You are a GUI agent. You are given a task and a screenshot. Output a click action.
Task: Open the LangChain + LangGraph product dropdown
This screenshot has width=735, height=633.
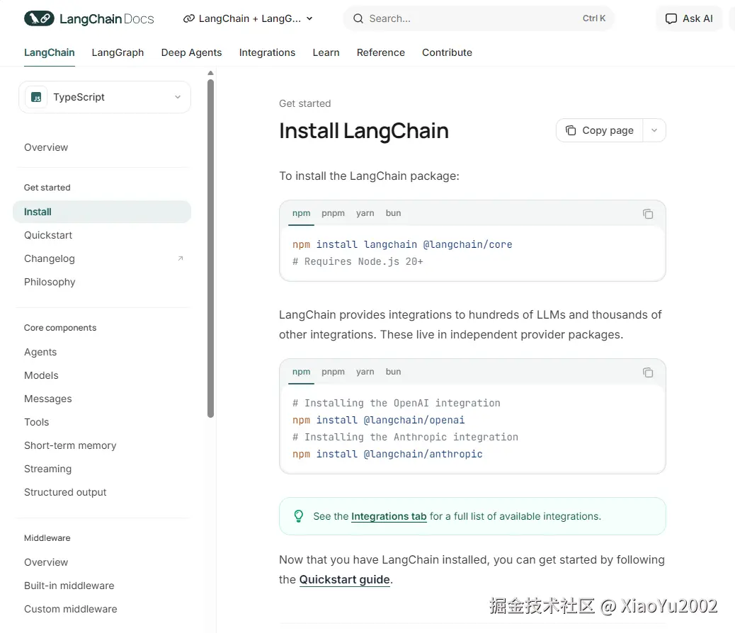[x=248, y=19]
